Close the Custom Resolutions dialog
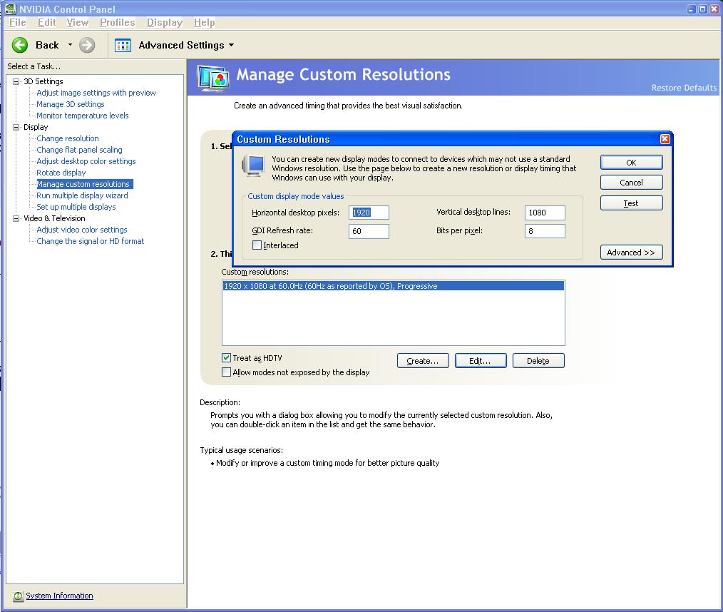 [665, 139]
